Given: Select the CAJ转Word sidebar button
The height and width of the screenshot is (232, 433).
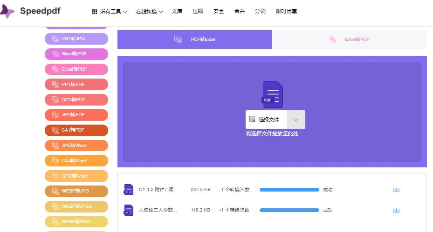Looking at the screenshot, I should [x=76, y=161].
